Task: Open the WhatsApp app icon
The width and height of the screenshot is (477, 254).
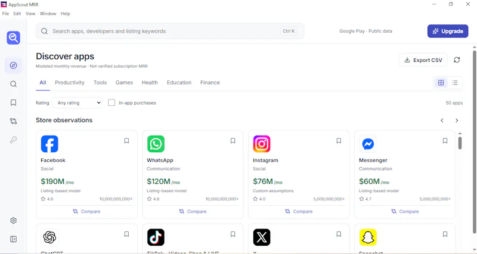Action: [x=156, y=144]
